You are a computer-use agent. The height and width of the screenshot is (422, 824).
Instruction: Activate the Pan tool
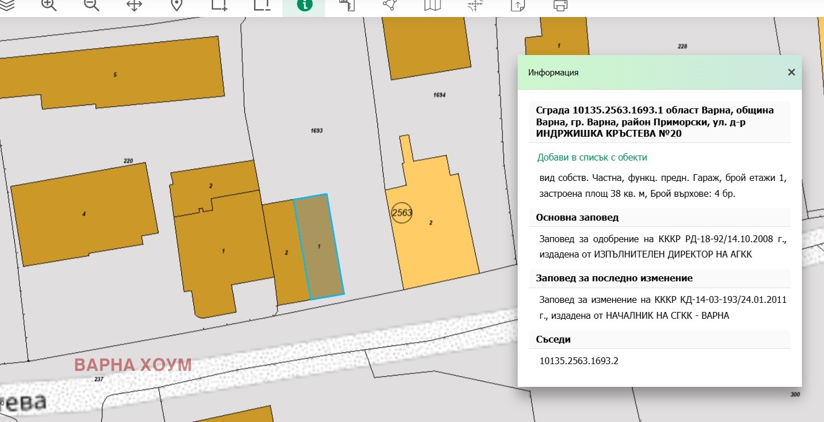pyautogui.click(x=133, y=6)
